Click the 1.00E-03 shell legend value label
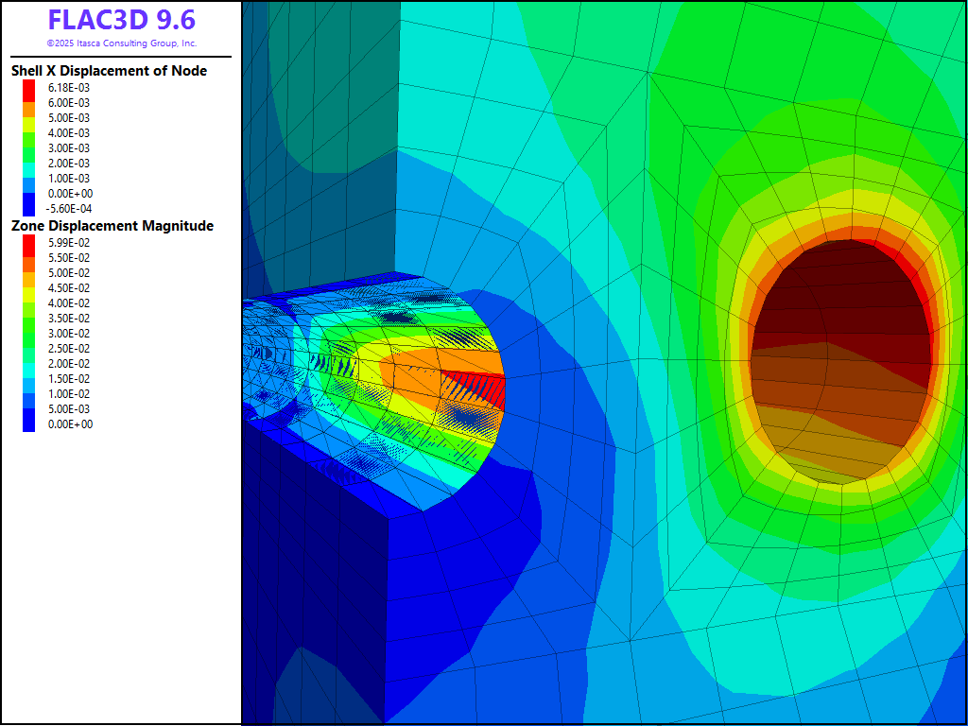 point(70,178)
